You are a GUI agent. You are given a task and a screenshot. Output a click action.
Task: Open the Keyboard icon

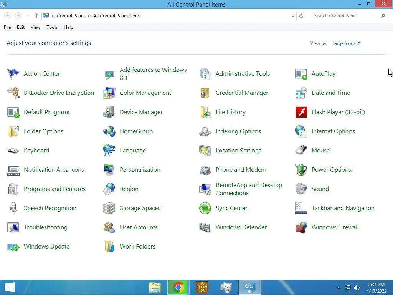pyautogui.click(x=13, y=151)
